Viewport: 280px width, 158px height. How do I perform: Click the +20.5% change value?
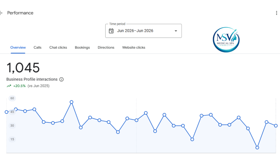click(19, 86)
